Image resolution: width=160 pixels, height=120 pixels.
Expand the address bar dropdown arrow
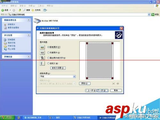(x=149, y=14)
